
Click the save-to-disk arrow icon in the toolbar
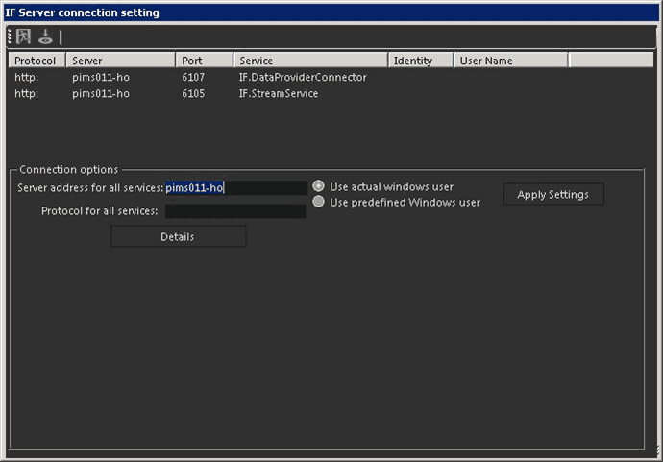click(45, 36)
